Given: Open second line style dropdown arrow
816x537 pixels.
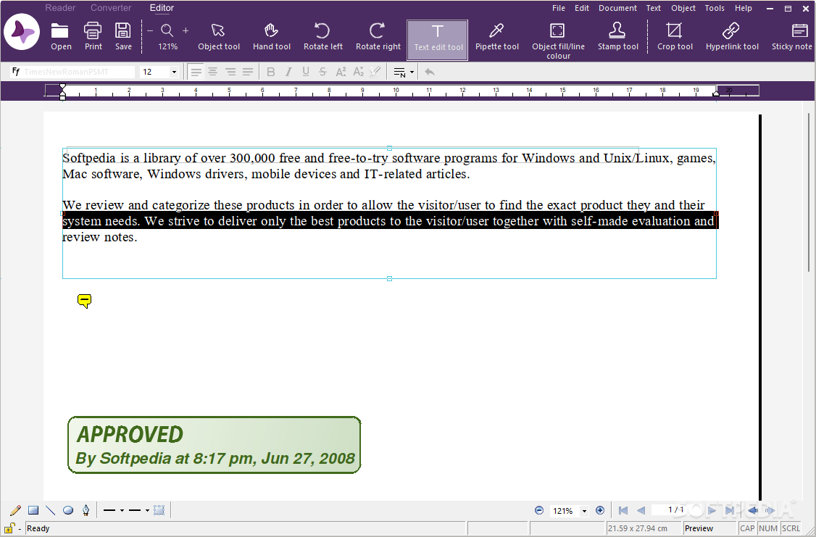Looking at the screenshot, I should [147, 510].
